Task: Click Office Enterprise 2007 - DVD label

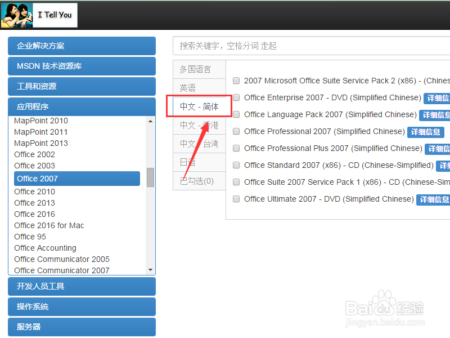Action: (x=332, y=97)
